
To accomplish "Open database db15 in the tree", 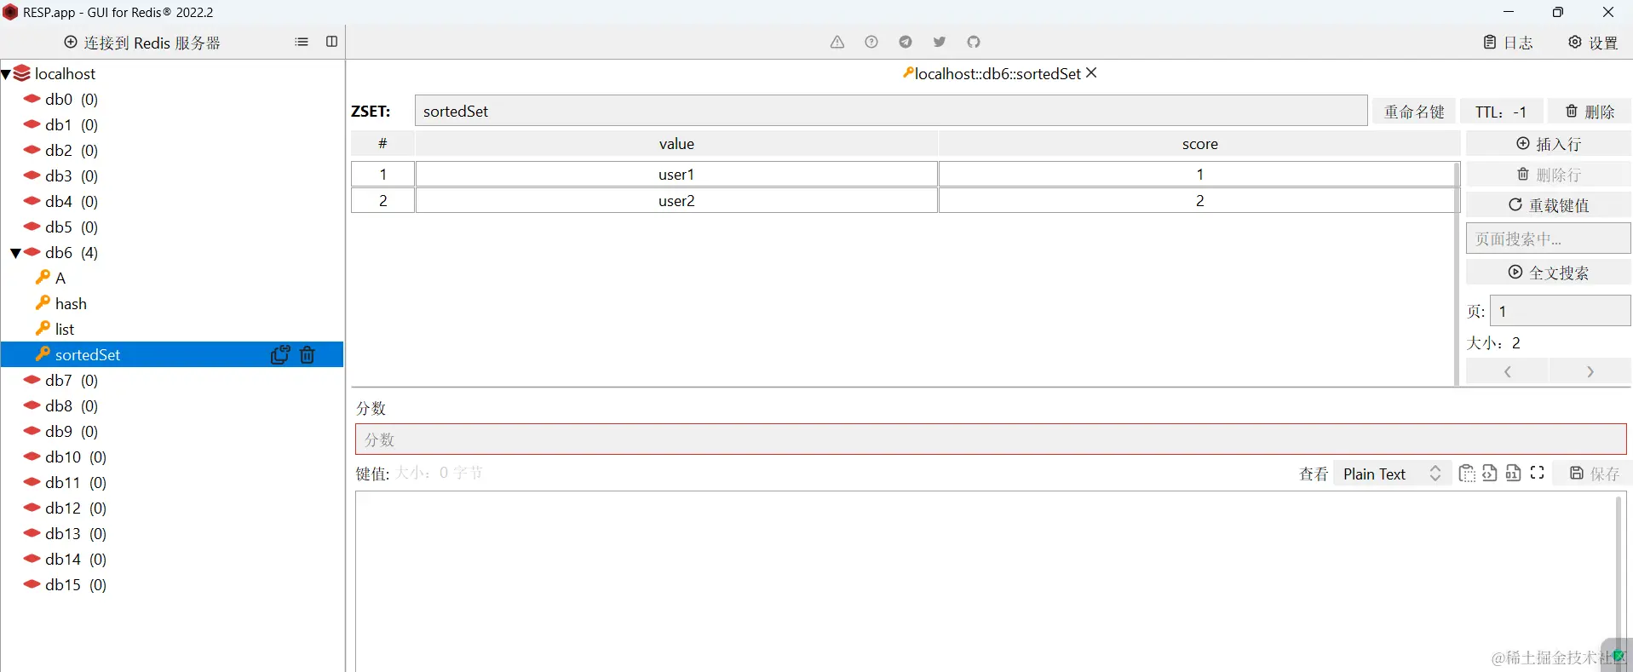I will [76, 585].
